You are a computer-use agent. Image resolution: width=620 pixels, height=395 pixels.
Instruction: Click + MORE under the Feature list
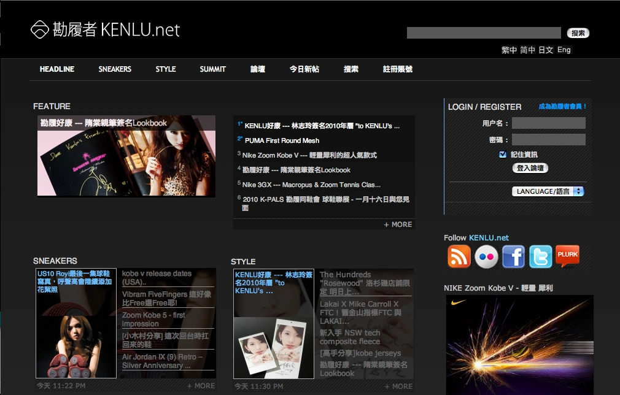pyautogui.click(x=398, y=224)
